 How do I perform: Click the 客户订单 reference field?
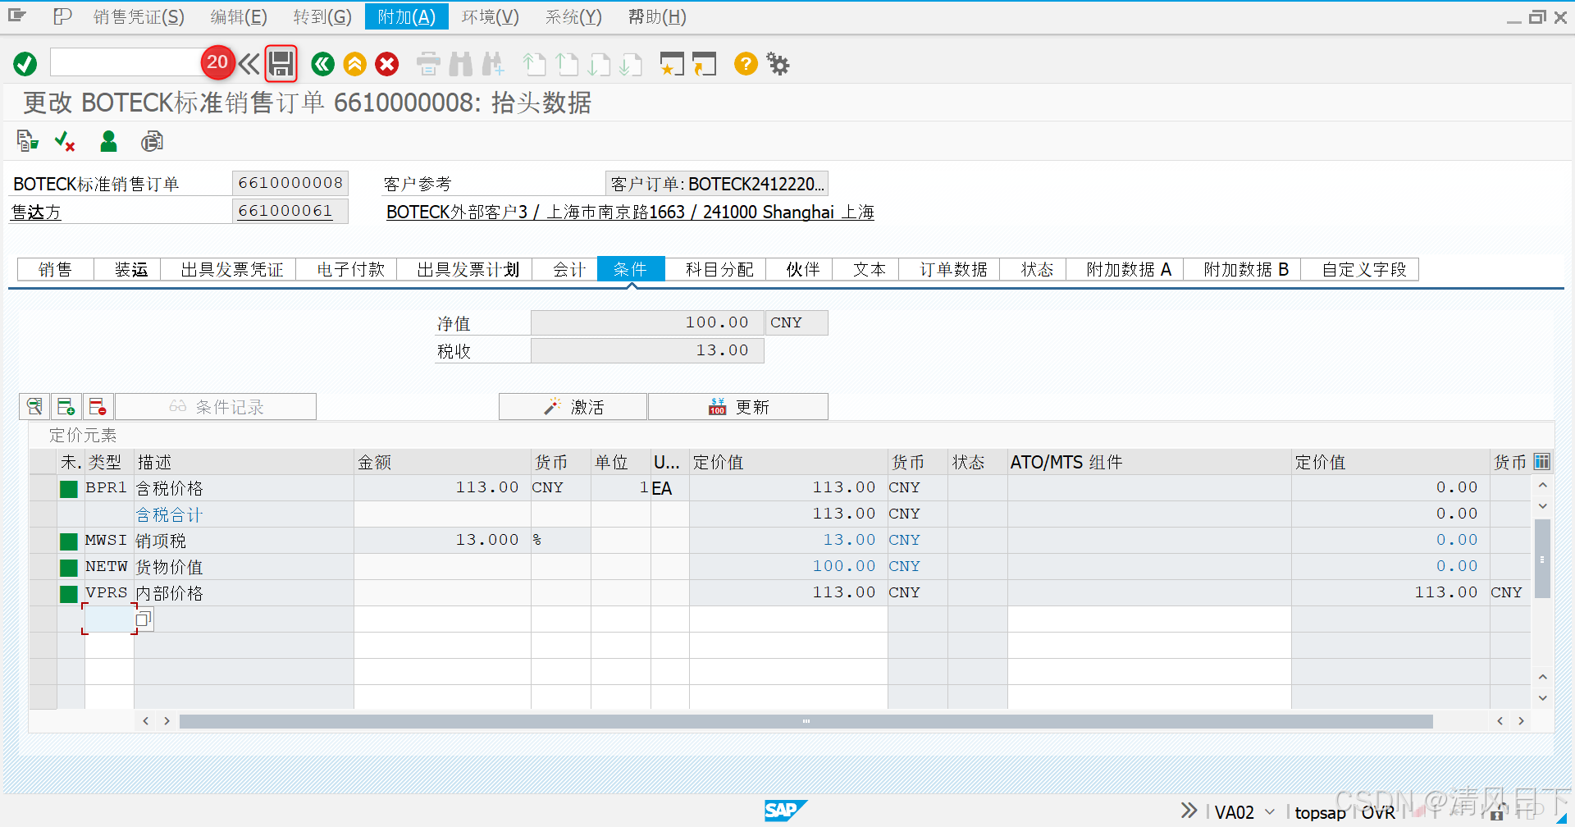click(716, 184)
